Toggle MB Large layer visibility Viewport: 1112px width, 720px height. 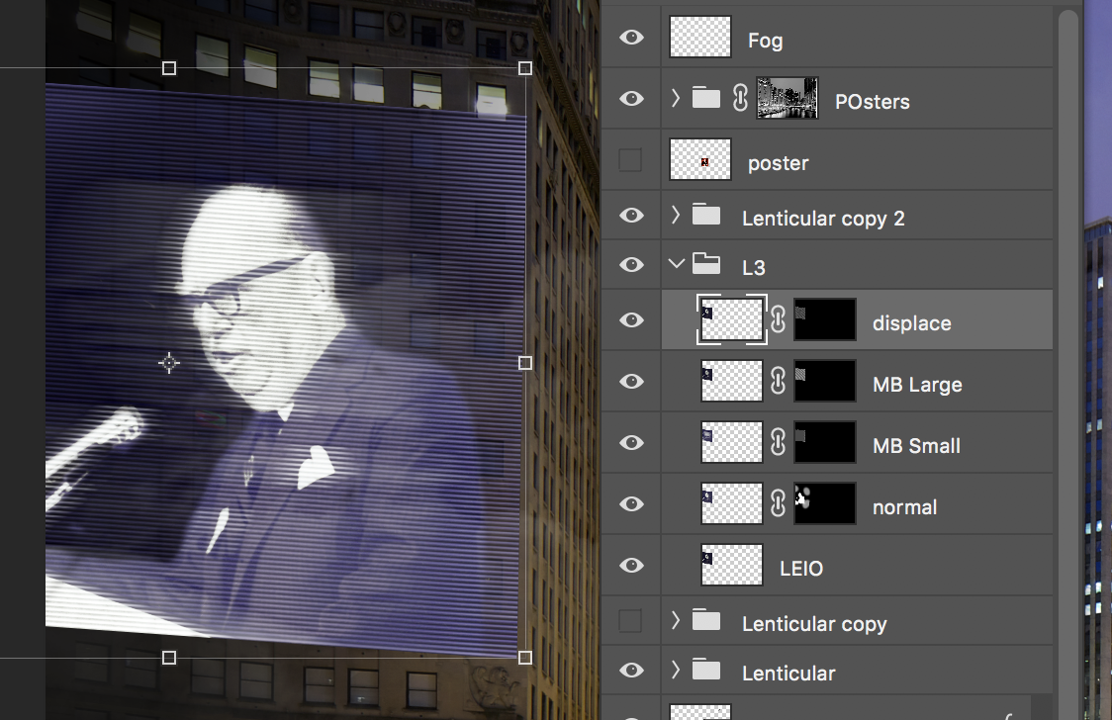point(631,381)
